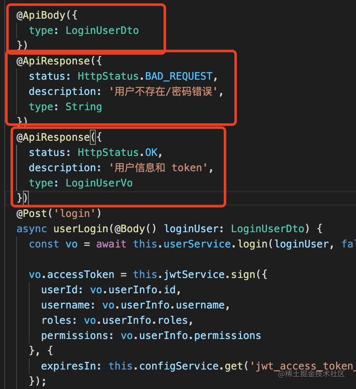Click the await keyword
This screenshot has height=389, width=356.
pos(111,244)
